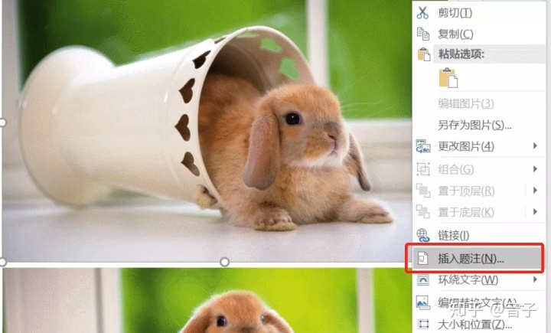Expand the 组合(G) submenu arrow
This screenshot has height=333, width=551.
tap(535, 168)
